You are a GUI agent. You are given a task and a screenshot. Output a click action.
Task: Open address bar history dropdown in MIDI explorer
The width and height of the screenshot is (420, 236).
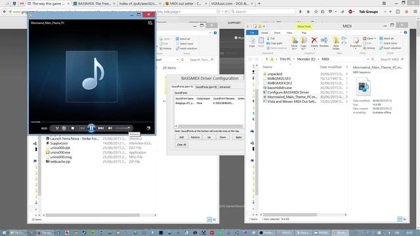coord(367,59)
